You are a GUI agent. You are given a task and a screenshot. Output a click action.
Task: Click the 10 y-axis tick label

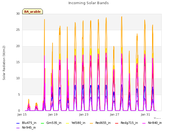coord(18,78)
